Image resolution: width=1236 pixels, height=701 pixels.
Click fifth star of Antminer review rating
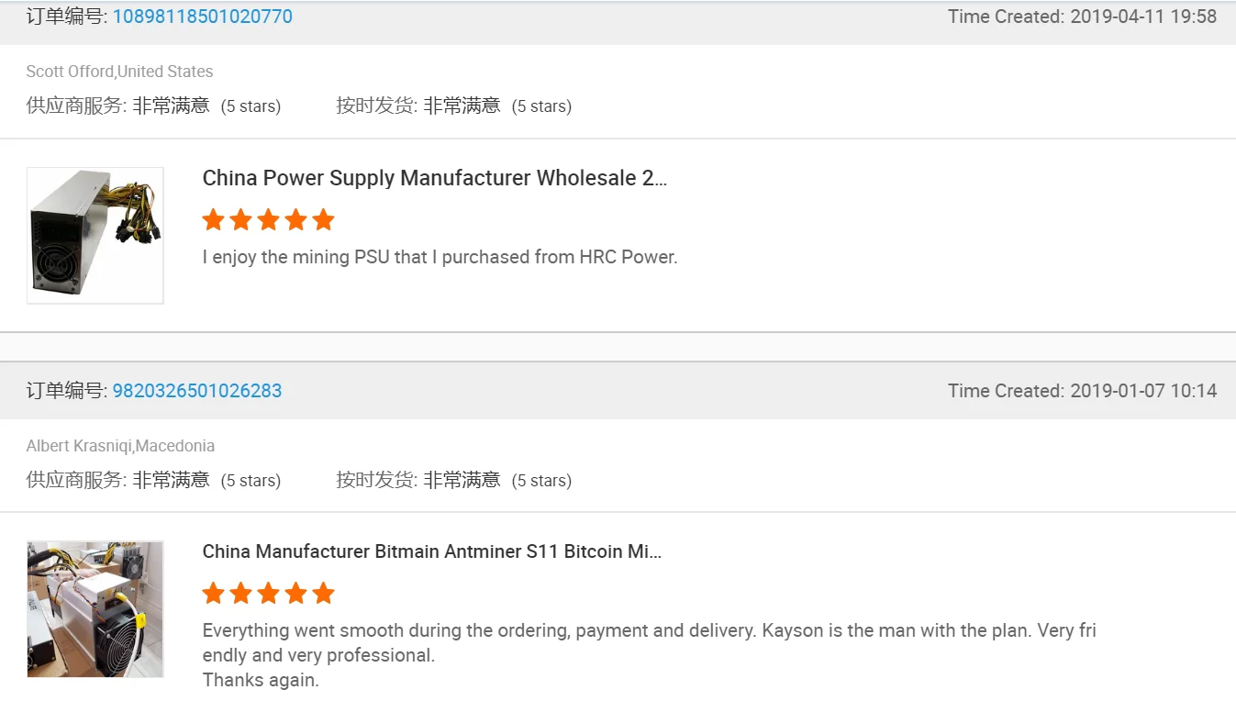pos(323,593)
